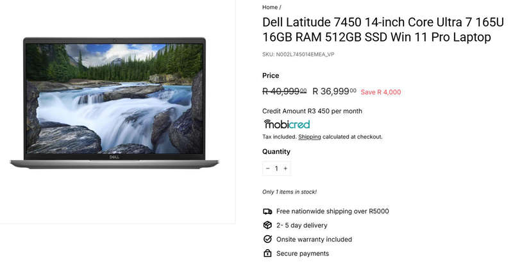Click the checkmark warranty icon
This screenshot has height=262, width=513.
click(x=267, y=239)
